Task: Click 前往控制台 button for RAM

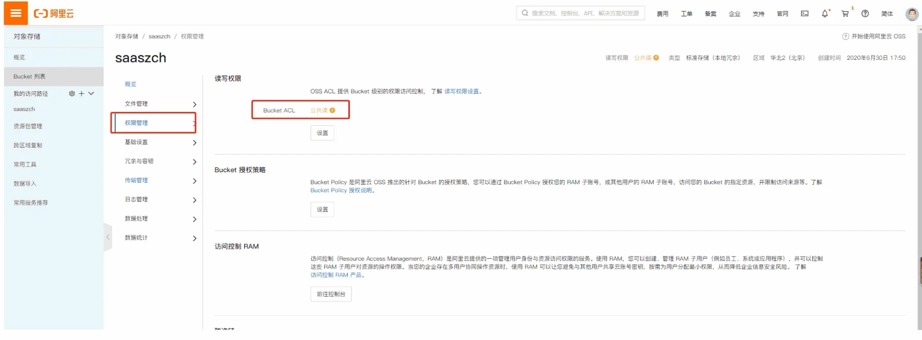Action: coord(331,294)
